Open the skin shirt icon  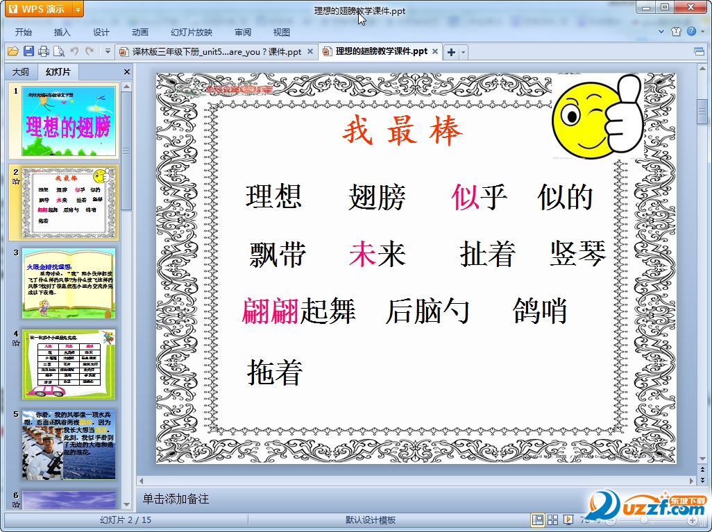point(676,31)
